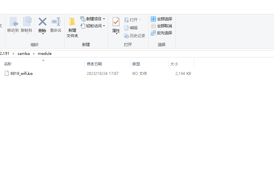Sort by Type (类型) column

pyautogui.click(x=136, y=64)
